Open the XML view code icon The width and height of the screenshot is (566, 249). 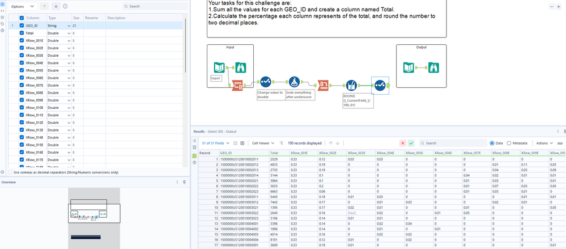coord(2,11)
